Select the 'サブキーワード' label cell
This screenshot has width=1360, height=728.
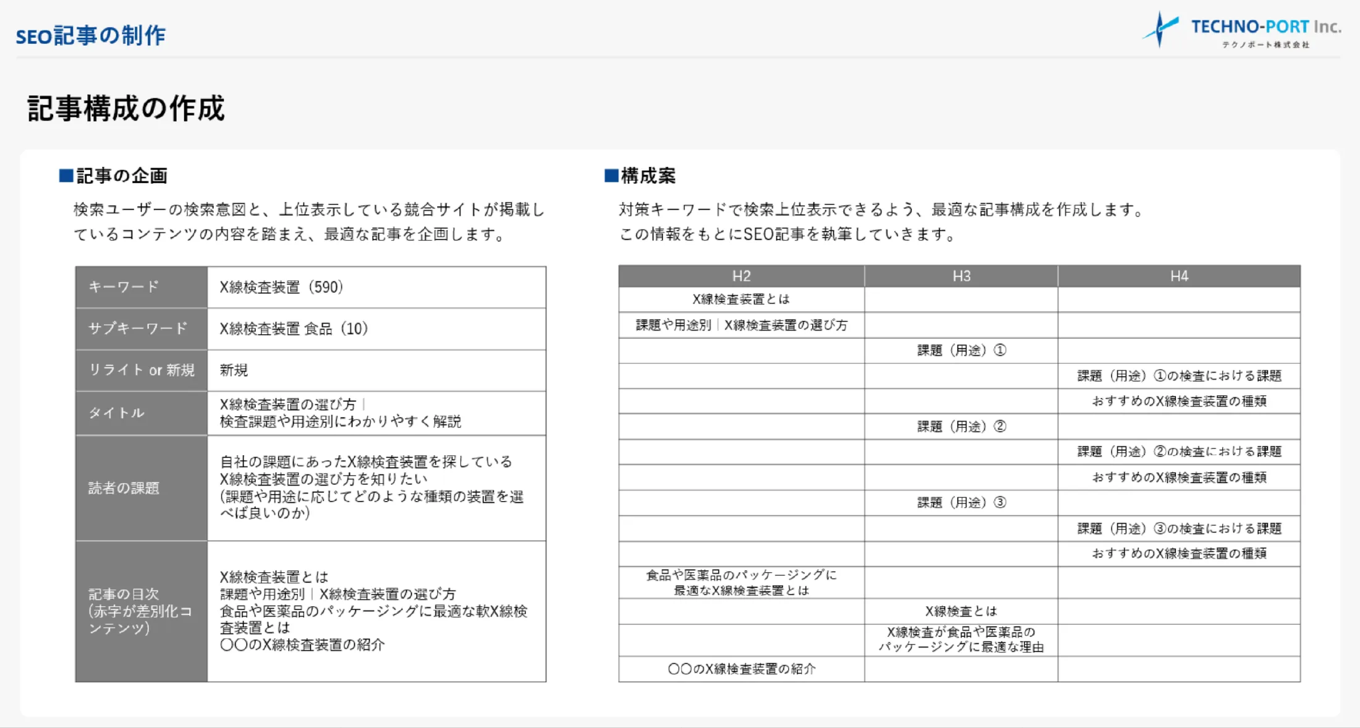tap(142, 328)
